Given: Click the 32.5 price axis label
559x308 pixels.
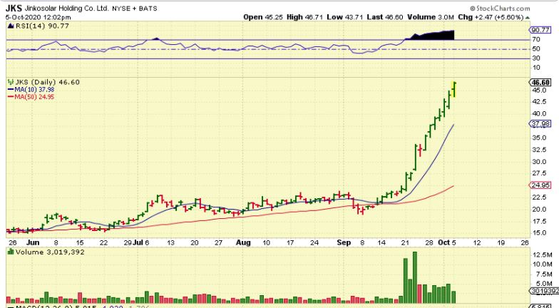Looking at the screenshot, I should (x=539, y=150).
